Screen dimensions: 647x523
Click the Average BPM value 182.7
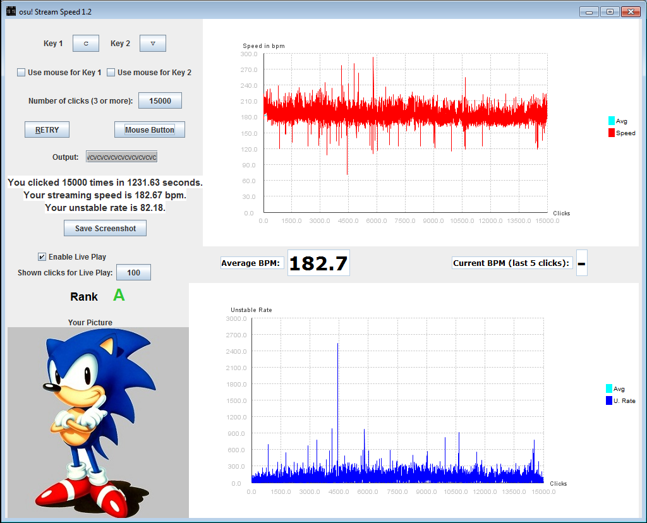click(x=318, y=263)
